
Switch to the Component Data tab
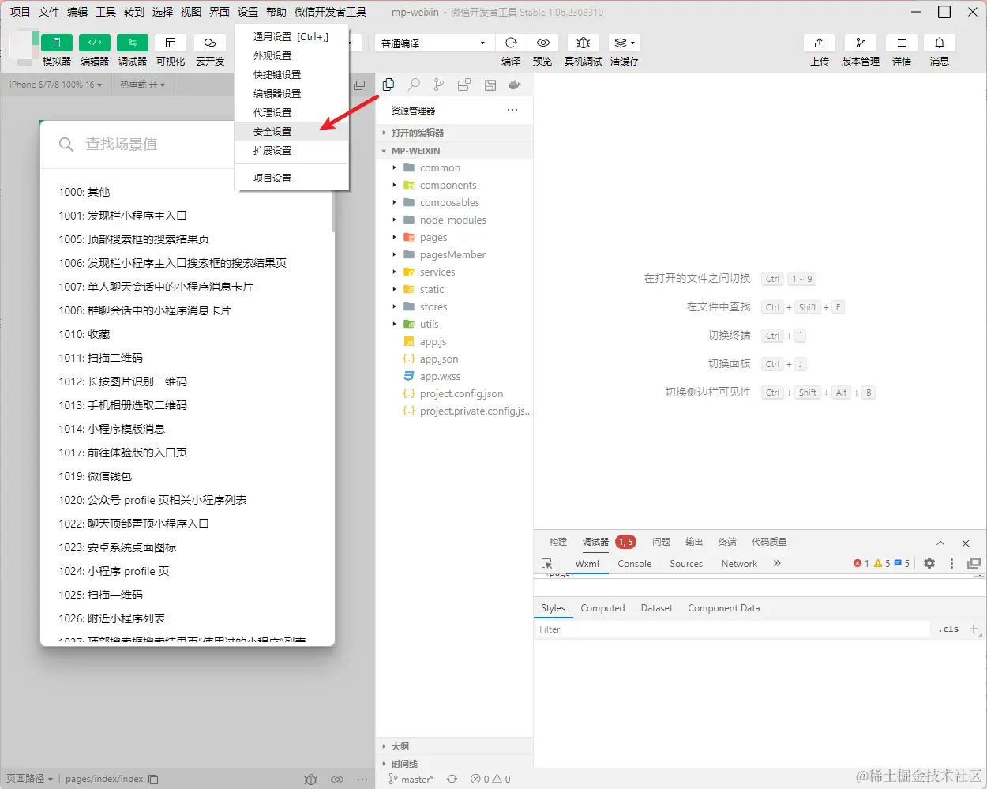[x=724, y=608]
